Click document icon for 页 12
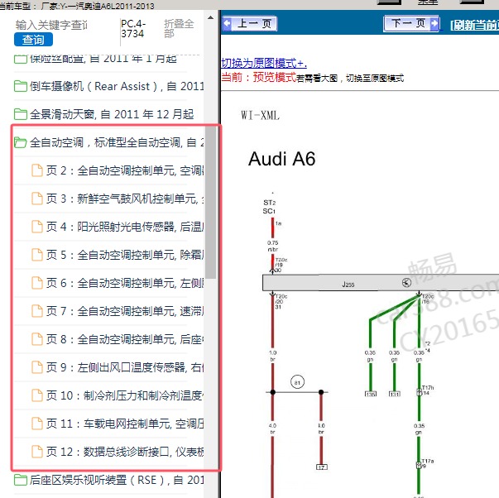Image resolution: width=499 pixels, height=498 pixels. [37, 451]
